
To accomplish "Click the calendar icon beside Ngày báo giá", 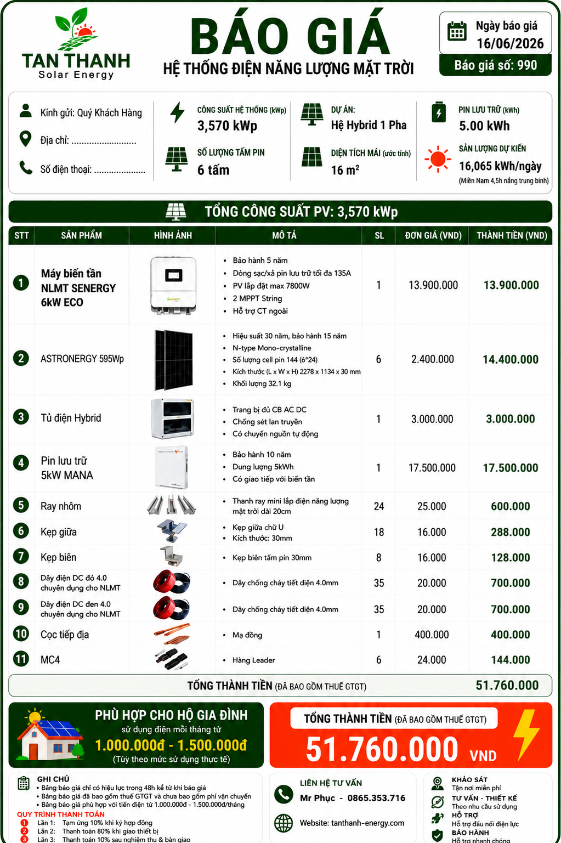I will [456, 32].
